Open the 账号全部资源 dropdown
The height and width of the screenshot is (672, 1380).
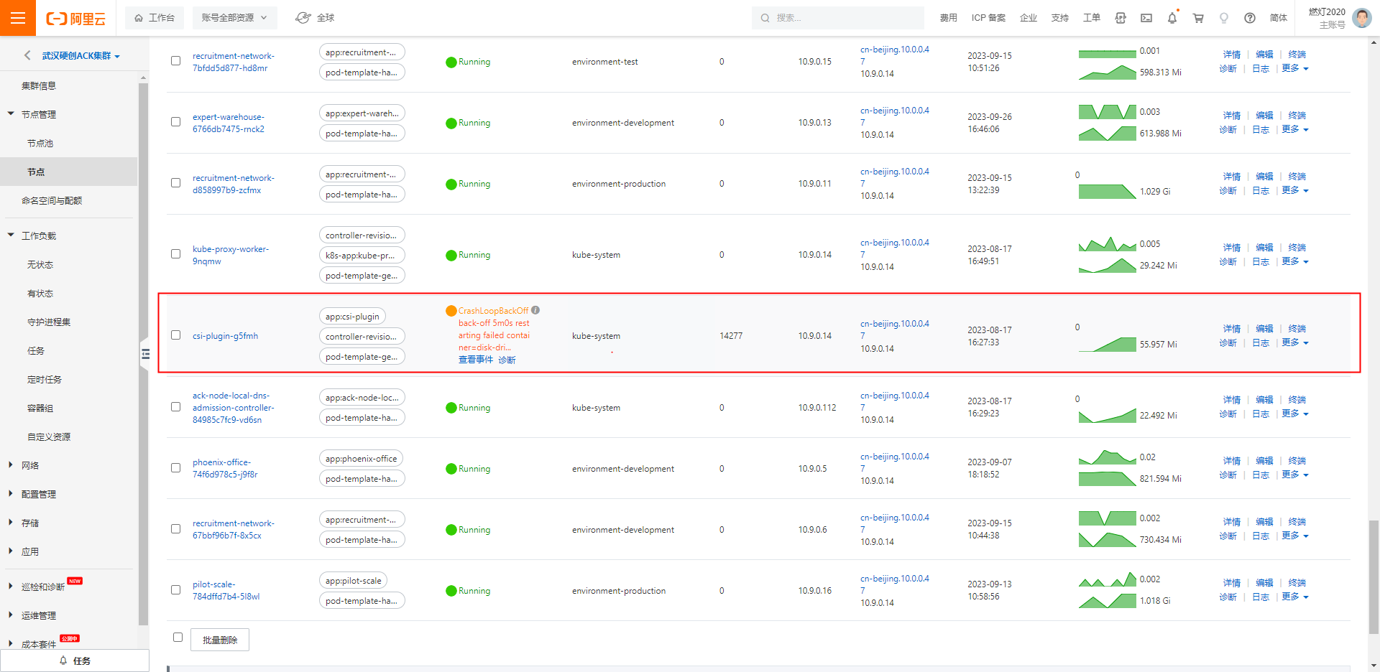[234, 18]
